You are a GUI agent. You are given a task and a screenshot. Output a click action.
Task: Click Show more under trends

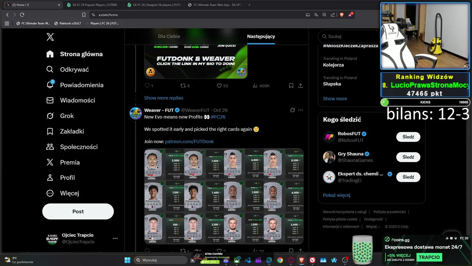click(335, 99)
